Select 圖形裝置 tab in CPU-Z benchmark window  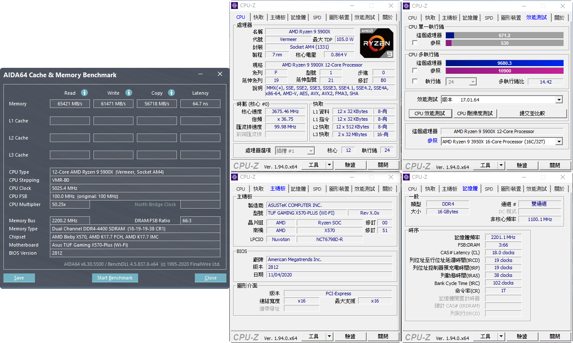[511, 18]
